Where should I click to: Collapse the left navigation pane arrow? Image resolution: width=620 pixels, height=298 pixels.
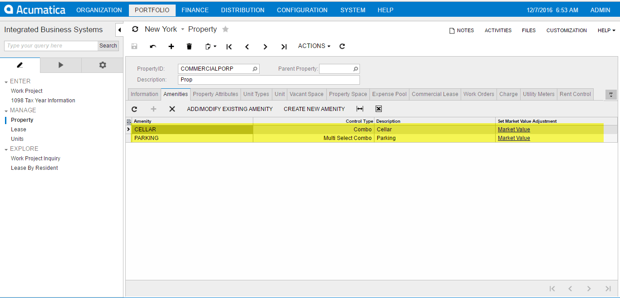pyautogui.click(x=119, y=30)
